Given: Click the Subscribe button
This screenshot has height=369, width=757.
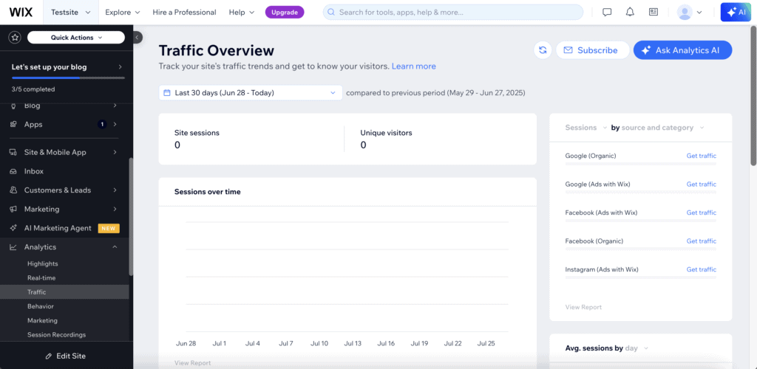Looking at the screenshot, I should [593, 50].
